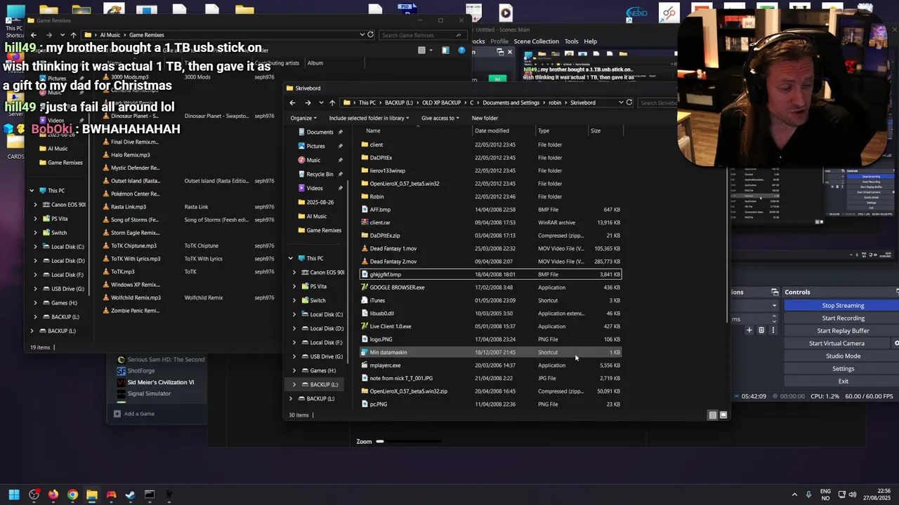The width and height of the screenshot is (899, 505).
Task: Refresh the Game Remixes window
Action: [371, 34]
